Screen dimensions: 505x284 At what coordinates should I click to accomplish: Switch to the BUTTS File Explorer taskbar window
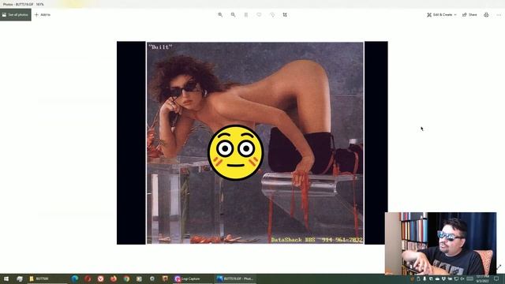tap(47, 278)
